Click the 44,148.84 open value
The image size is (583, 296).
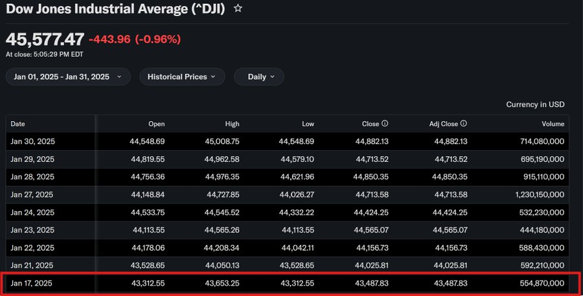(148, 194)
